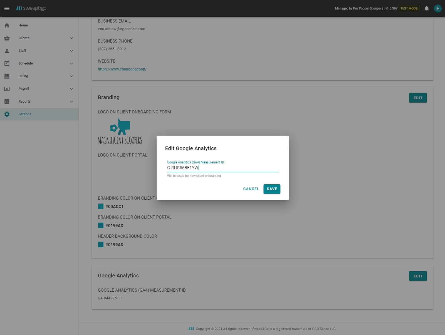Open the enapoopscoop website link
Screen dimensions: 445x335
(x=122, y=69)
